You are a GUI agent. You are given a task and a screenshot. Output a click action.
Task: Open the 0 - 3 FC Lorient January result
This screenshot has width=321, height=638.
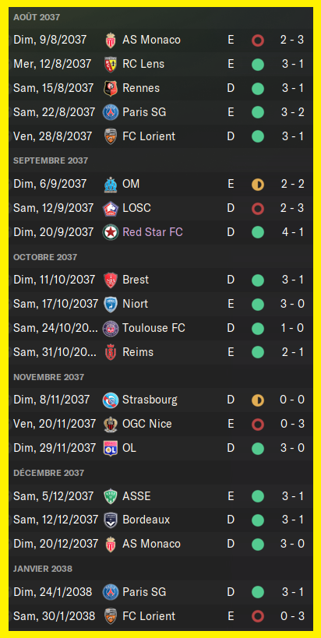point(292,615)
